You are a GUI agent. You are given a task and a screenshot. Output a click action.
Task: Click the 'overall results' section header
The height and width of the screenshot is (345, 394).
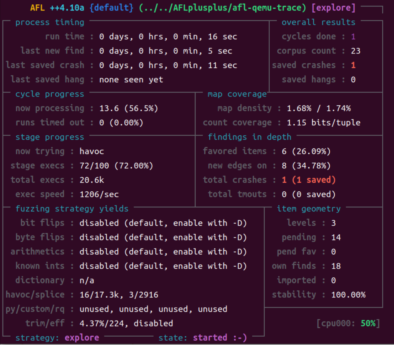click(x=319, y=22)
